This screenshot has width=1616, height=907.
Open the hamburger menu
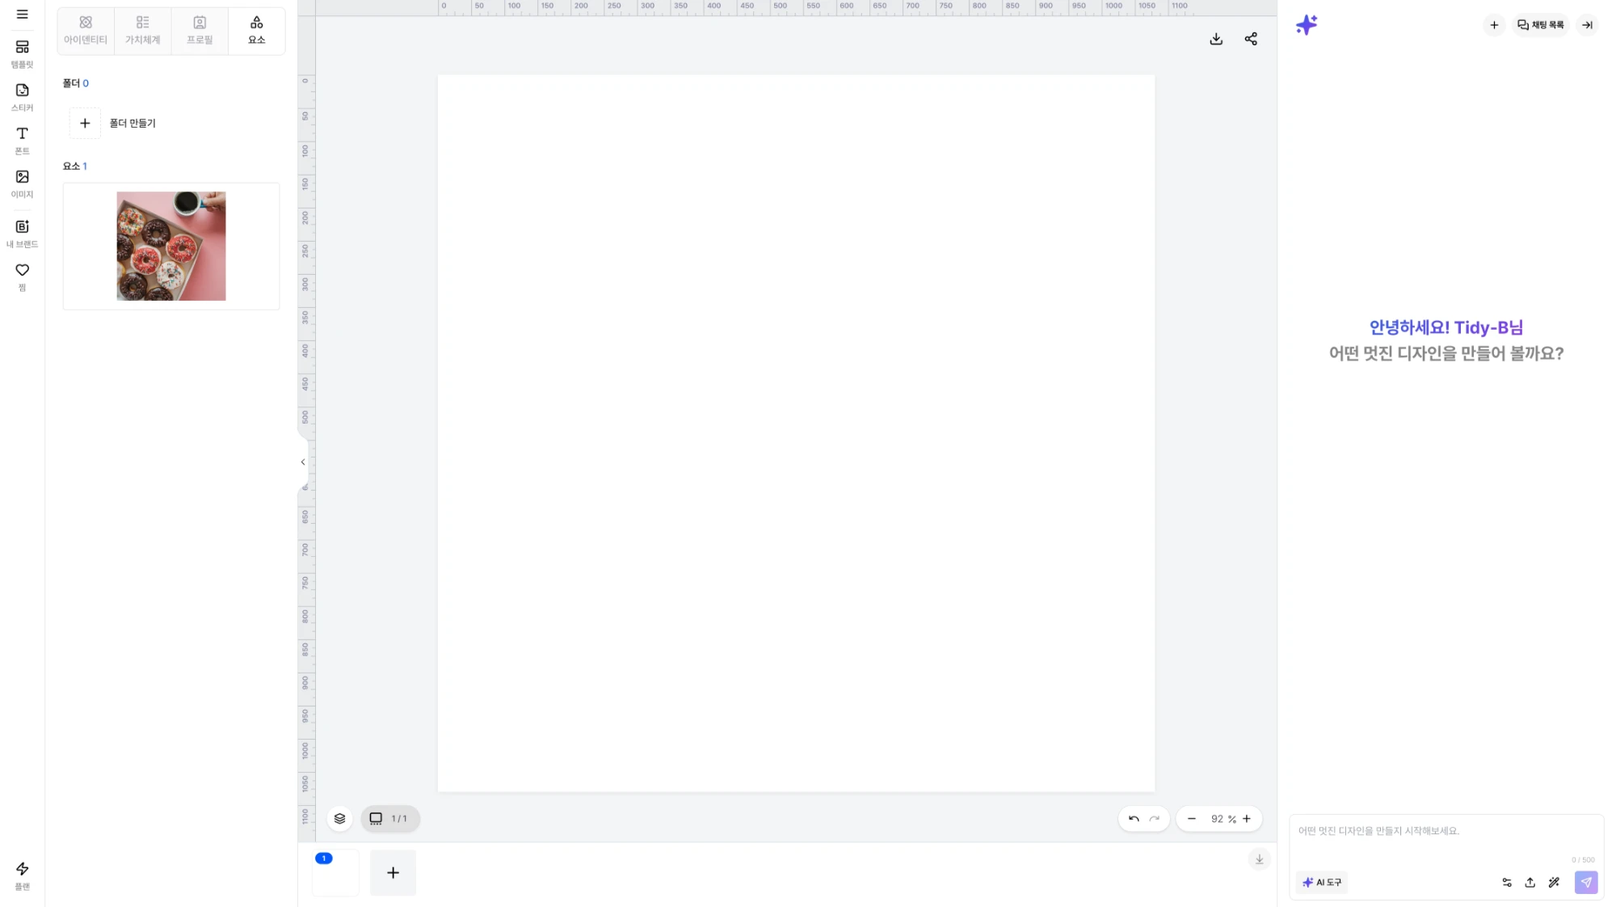(22, 15)
